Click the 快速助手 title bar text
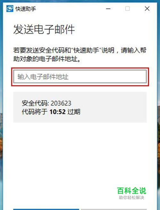This screenshot has height=210, width=160. 26,9
